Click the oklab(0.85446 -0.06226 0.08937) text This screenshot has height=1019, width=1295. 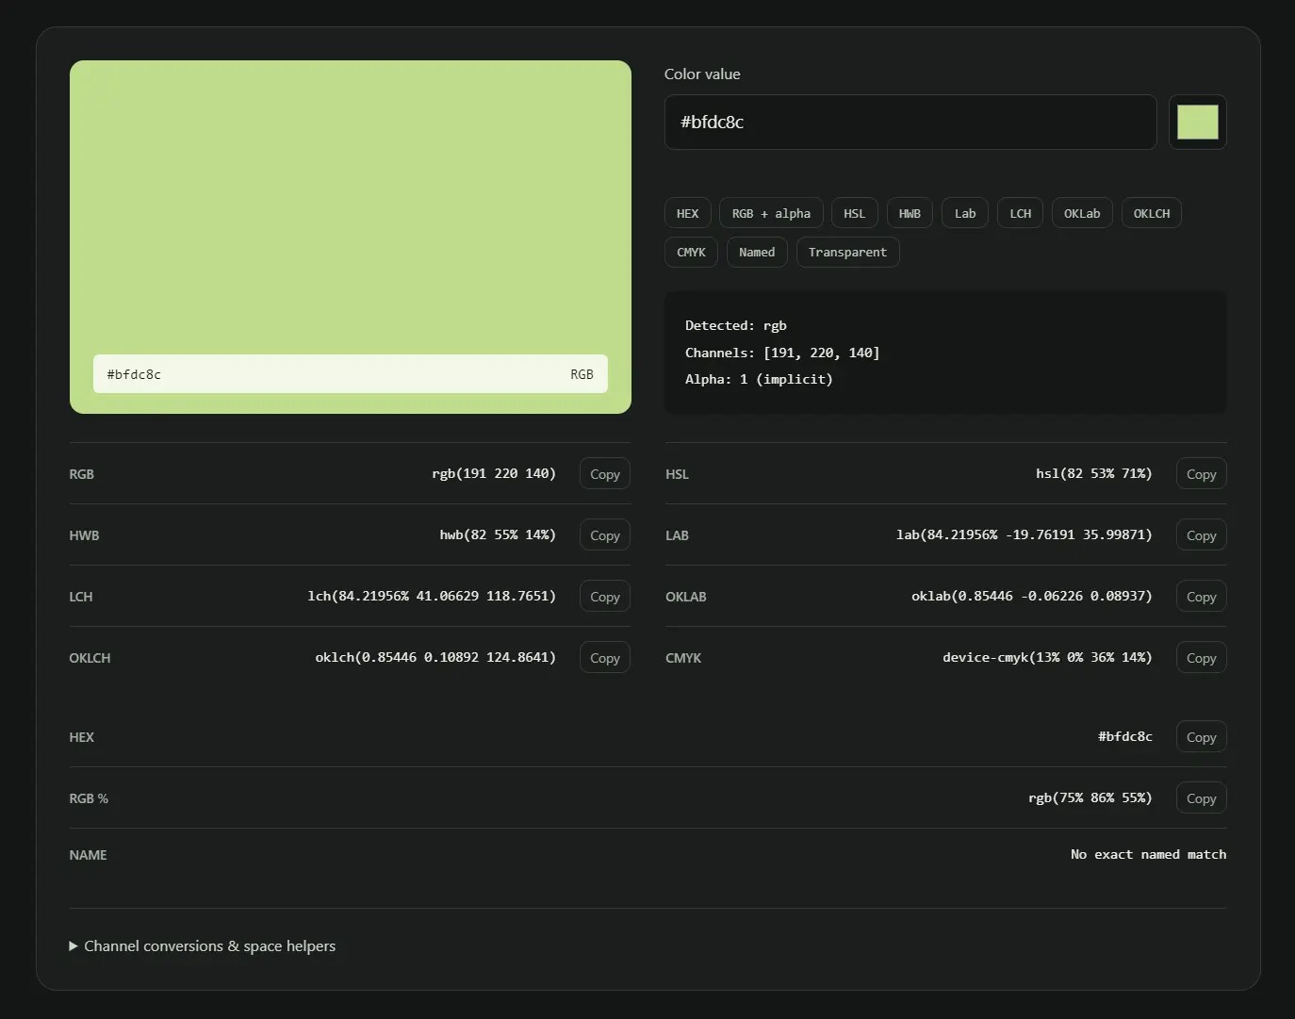click(1032, 596)
